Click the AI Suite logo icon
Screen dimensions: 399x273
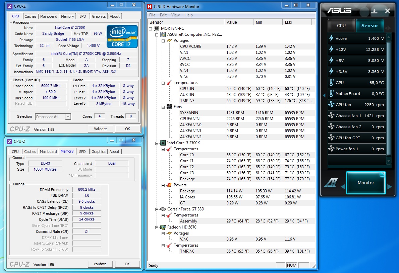[331, 183]
